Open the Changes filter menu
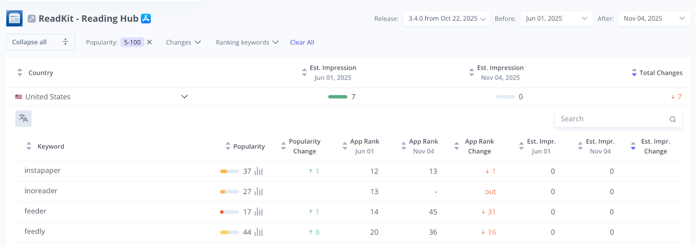 pos(183,42)
